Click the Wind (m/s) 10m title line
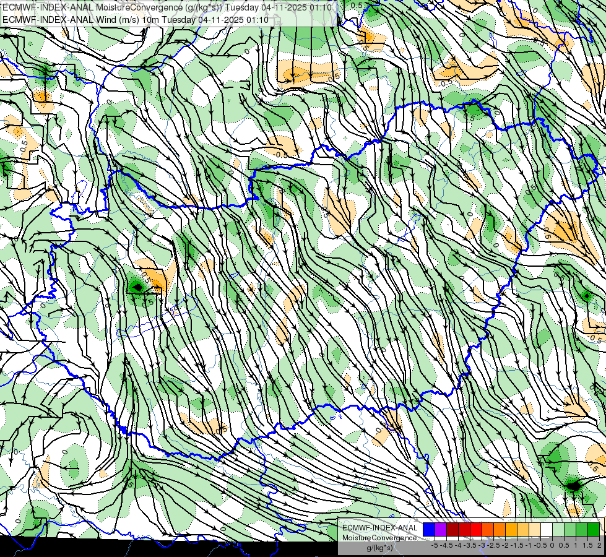Image resolution: width=606 pixels, height=557 pixels. coord(136,19)
